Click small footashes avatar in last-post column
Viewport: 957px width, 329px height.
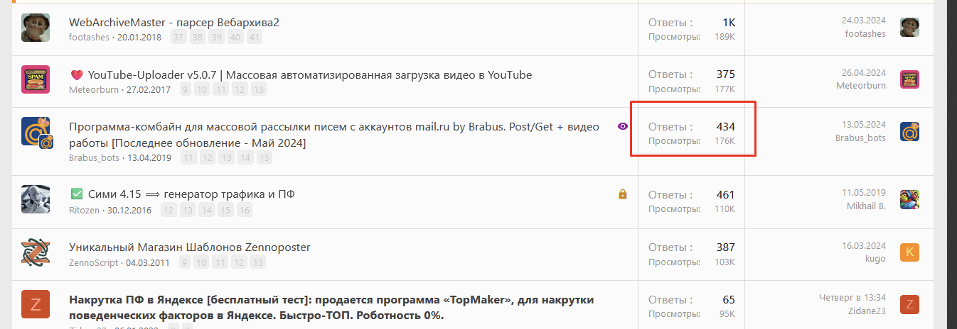click(910, 28)
